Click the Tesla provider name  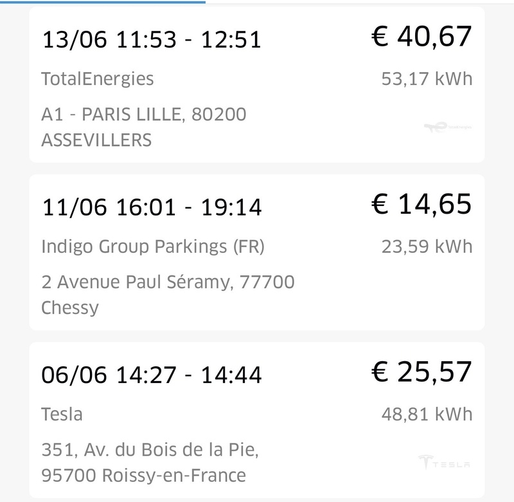point(62,414)
